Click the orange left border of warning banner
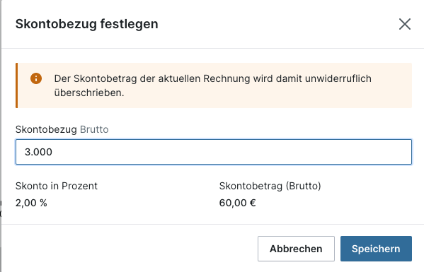Image resolution: width=424 pixels, height=272 pixels. (x=17, y=85)
